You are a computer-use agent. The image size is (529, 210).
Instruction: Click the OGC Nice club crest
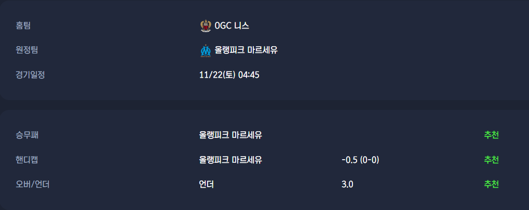tap(206, 25)
